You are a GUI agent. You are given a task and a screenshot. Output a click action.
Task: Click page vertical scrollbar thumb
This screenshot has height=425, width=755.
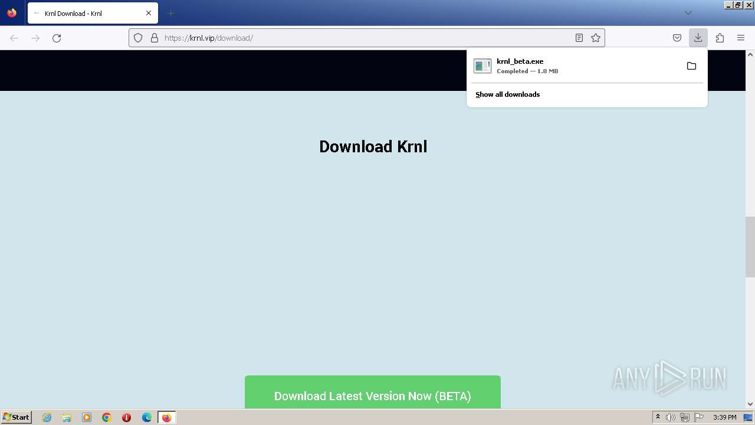pos(750,247)
